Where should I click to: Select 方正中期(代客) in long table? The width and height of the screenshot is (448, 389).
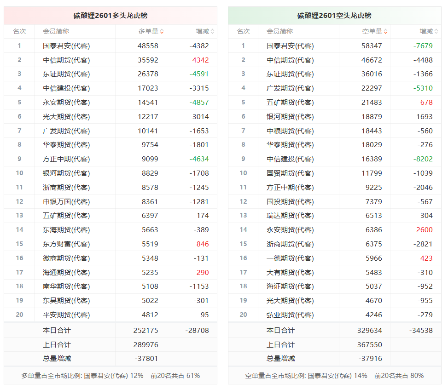(66, 159)
